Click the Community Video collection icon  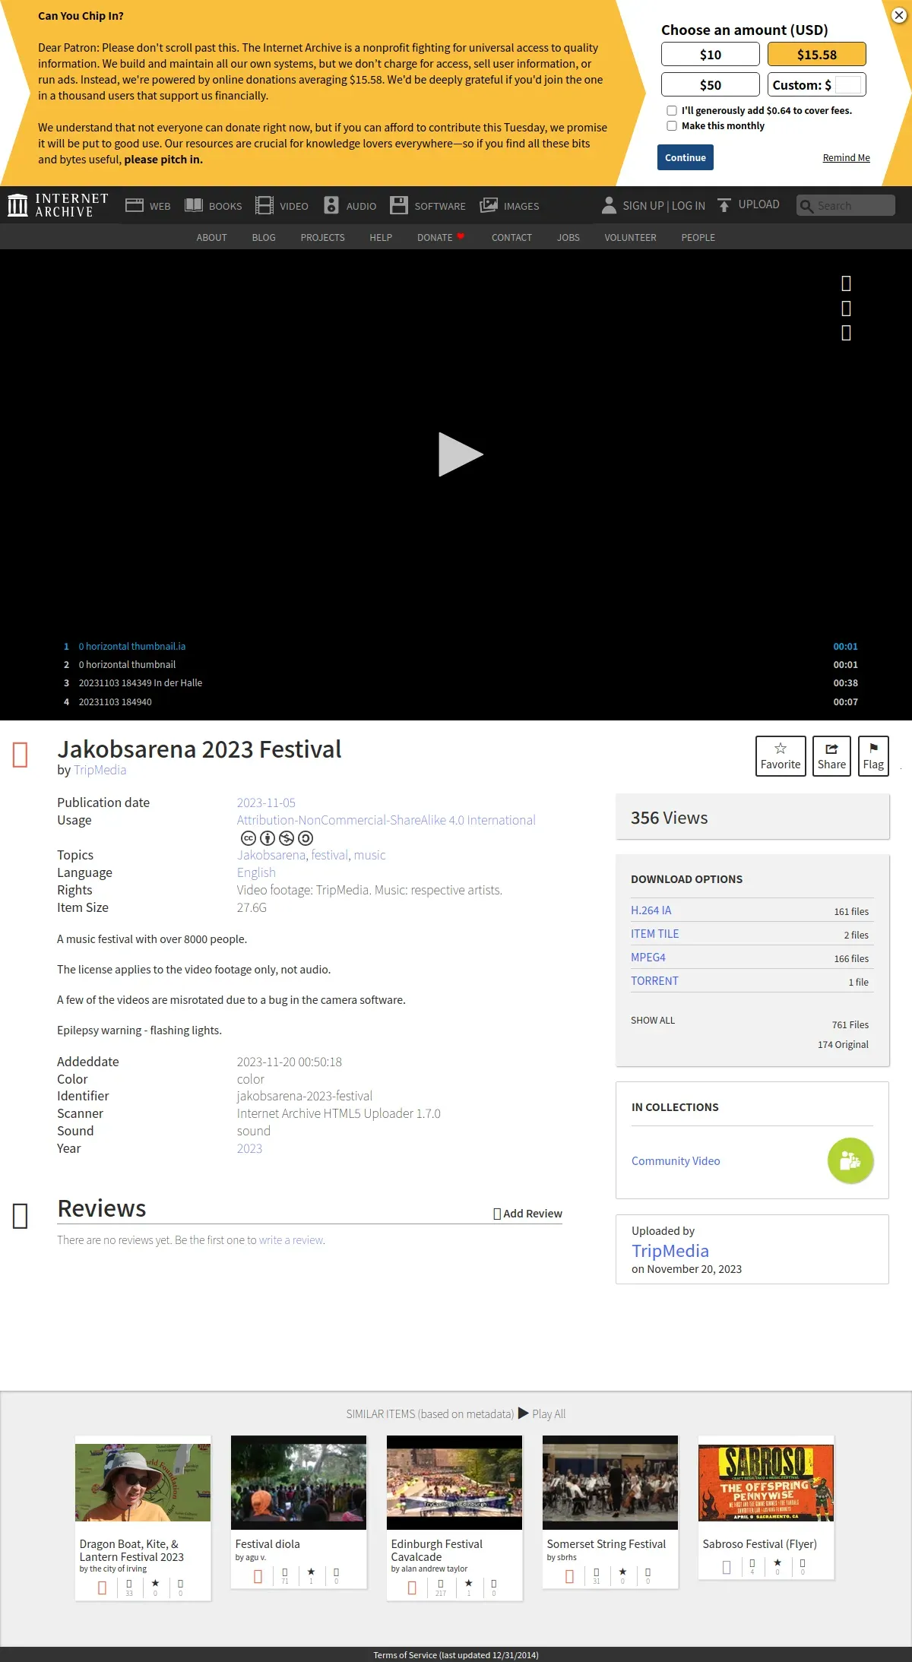click(850, 1160)
